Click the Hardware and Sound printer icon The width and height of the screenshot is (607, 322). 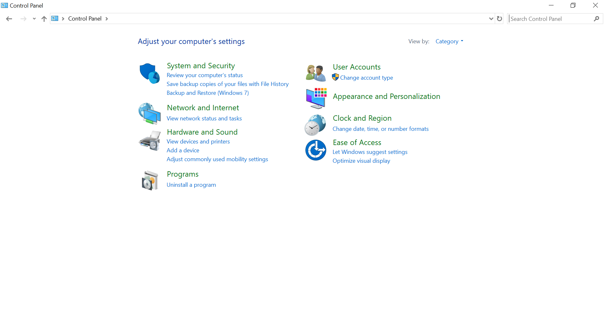click(150, 141)
